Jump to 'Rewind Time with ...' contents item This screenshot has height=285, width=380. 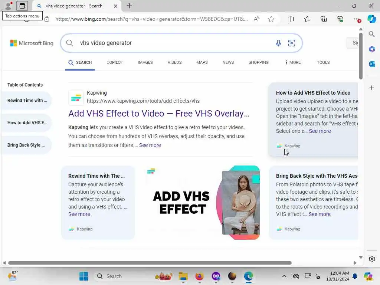pos(27,100)
